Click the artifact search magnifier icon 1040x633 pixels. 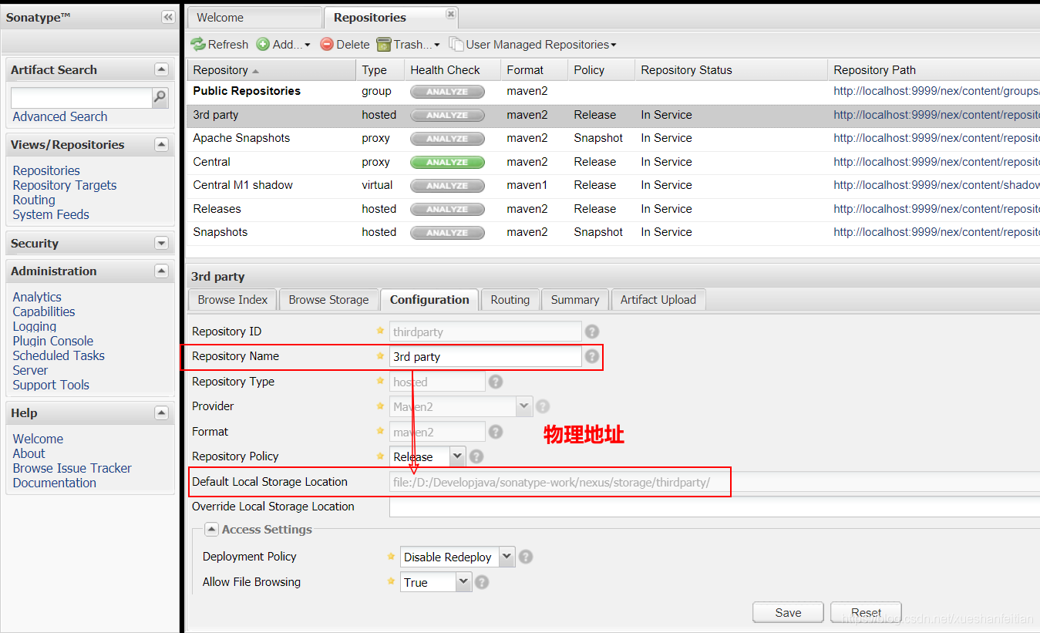pos(160,97)
